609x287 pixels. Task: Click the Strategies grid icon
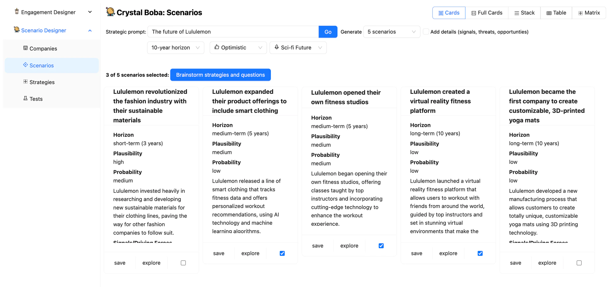click(x=25, y=82)
